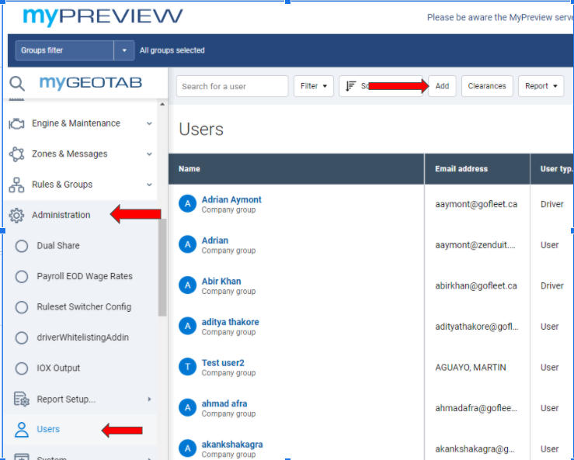The width and height of the screenshot is (574, 460).
Task: Click the search magnifier icon in sidebar
Action: 17,83
